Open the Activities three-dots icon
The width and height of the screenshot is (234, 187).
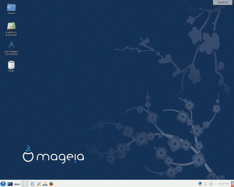pos(17,184)
